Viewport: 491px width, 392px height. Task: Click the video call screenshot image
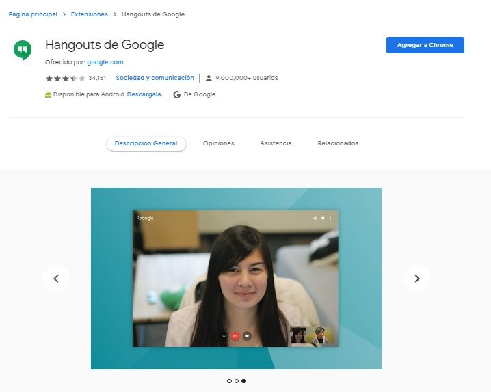point(237,279)
